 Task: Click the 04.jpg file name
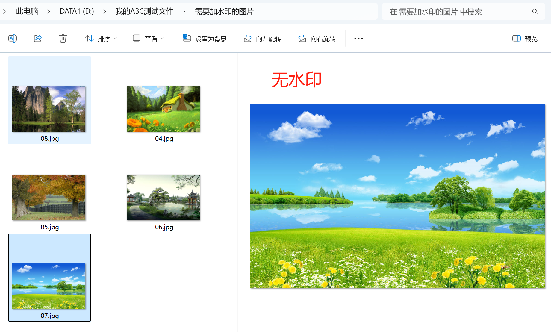(x=164, y=139)
